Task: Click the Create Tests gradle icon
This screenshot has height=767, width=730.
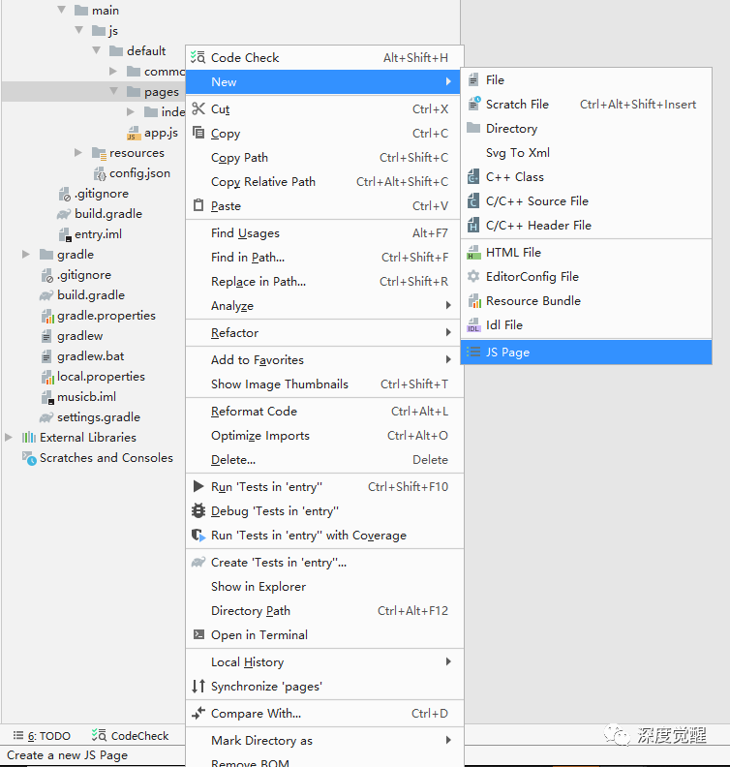Action: click(x=198, y=562)
